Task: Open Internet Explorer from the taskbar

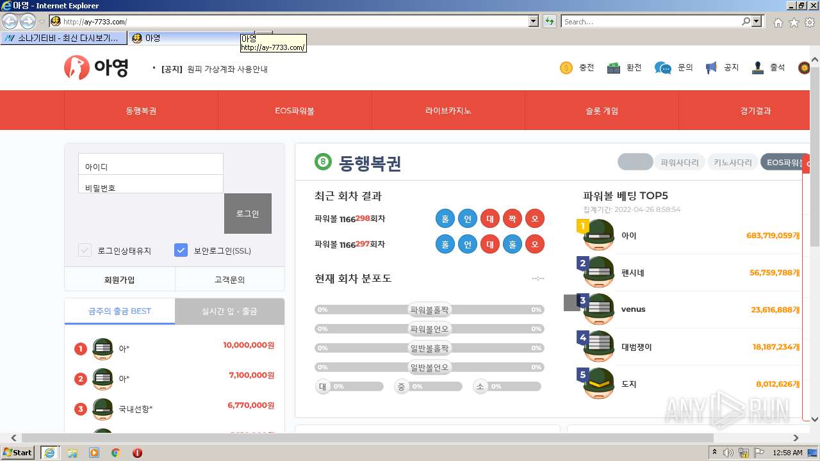Action: 49,453
